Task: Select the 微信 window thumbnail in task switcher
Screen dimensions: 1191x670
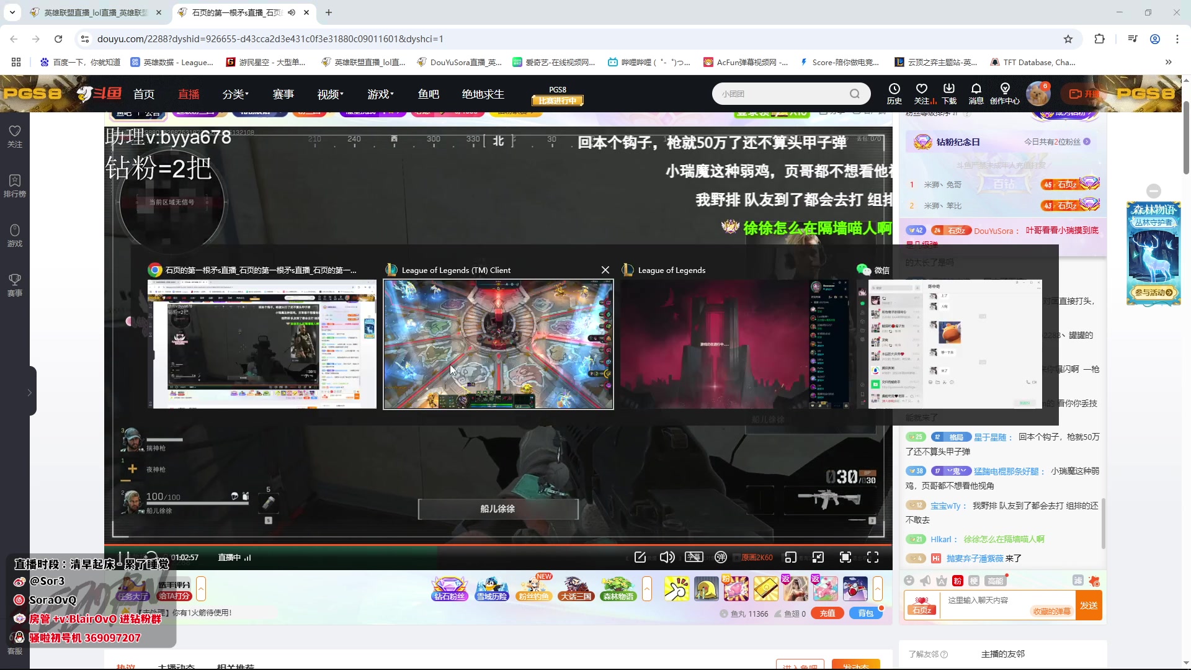Action: pos(955,344)
